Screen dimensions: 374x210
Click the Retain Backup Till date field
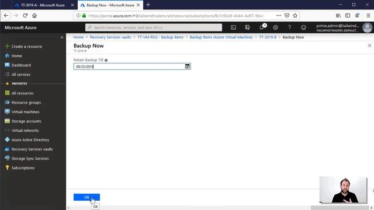(132, 66)
